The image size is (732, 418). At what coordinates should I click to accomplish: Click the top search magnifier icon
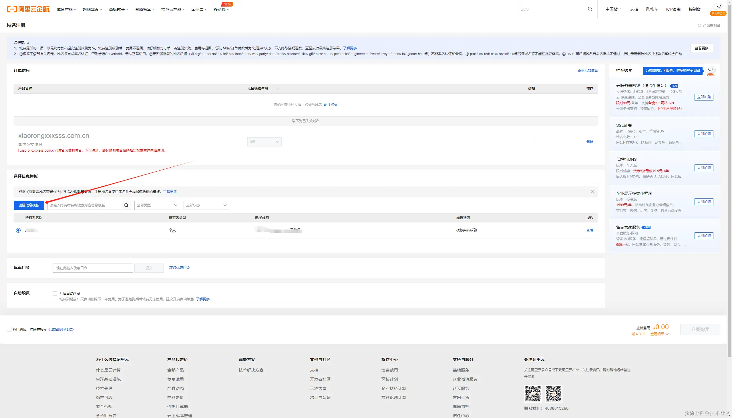(x=590, y=9)
